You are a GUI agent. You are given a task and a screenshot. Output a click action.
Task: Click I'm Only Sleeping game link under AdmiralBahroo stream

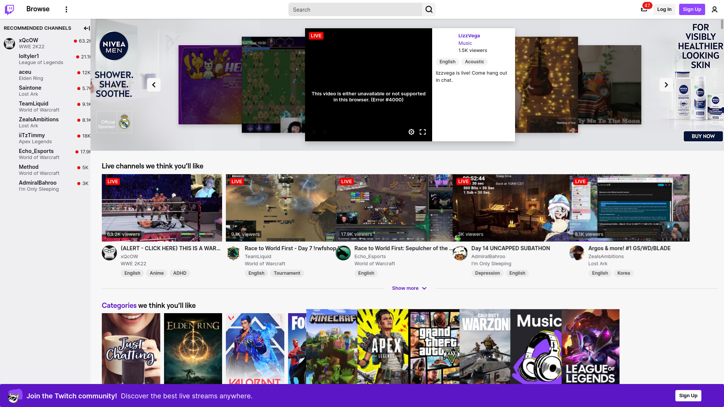pyautogui.click(x=491, y=264)
